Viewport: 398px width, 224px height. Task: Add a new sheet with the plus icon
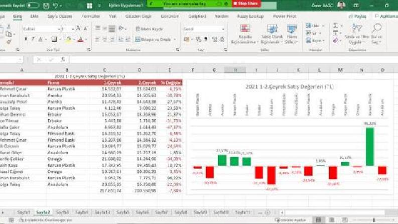[268, 212]
